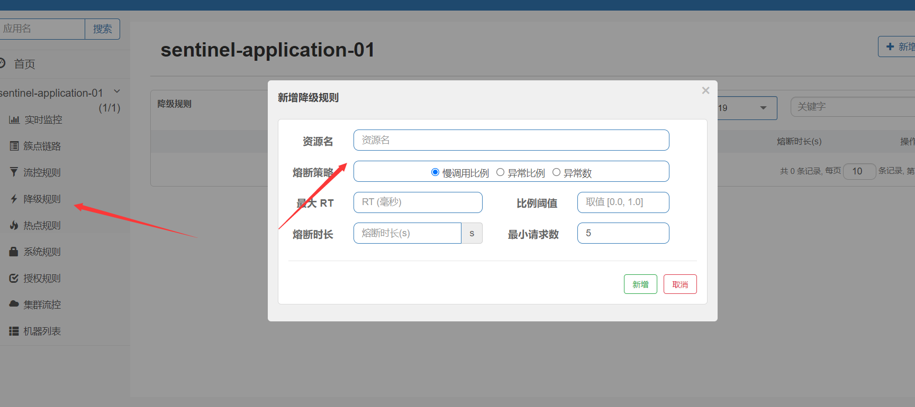
Task: Click into the 资源名 input field
Action: point(511,140)
